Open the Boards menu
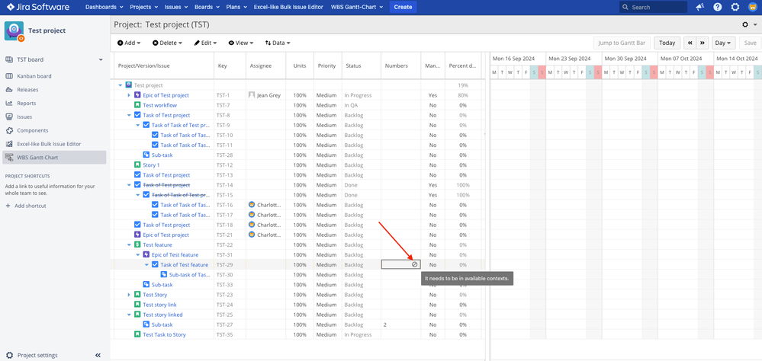 coord(206,8)
